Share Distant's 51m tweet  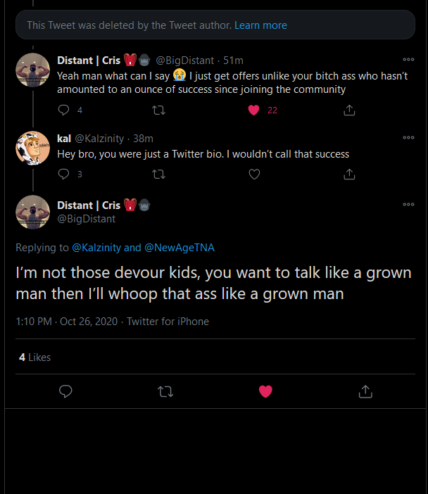[x=348, y=110]
